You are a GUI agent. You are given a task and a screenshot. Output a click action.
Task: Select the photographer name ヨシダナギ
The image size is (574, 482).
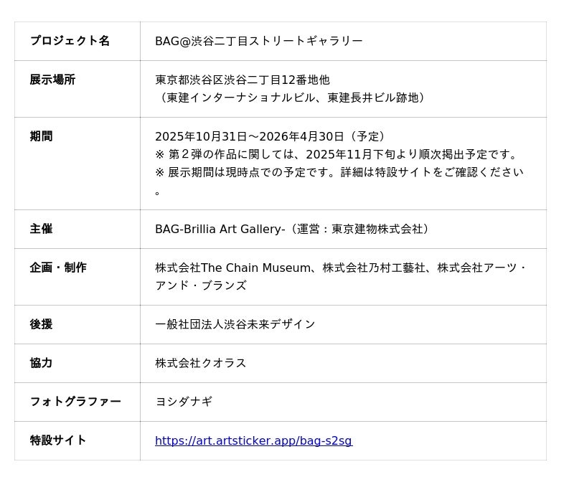click(184, 402)
